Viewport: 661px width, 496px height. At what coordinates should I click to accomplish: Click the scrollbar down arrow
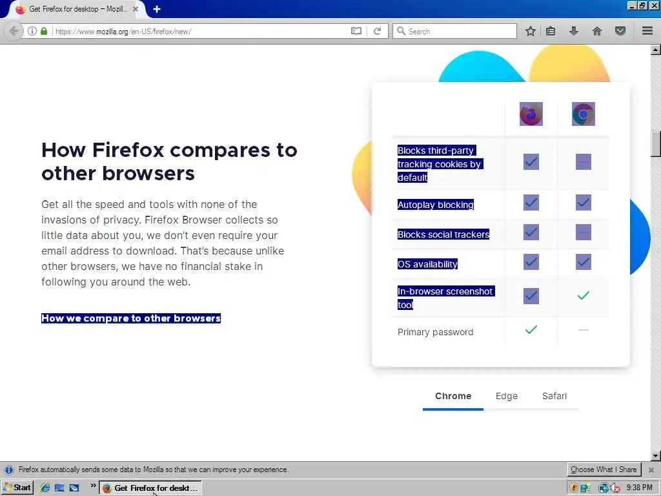click(x=656, y=456)
